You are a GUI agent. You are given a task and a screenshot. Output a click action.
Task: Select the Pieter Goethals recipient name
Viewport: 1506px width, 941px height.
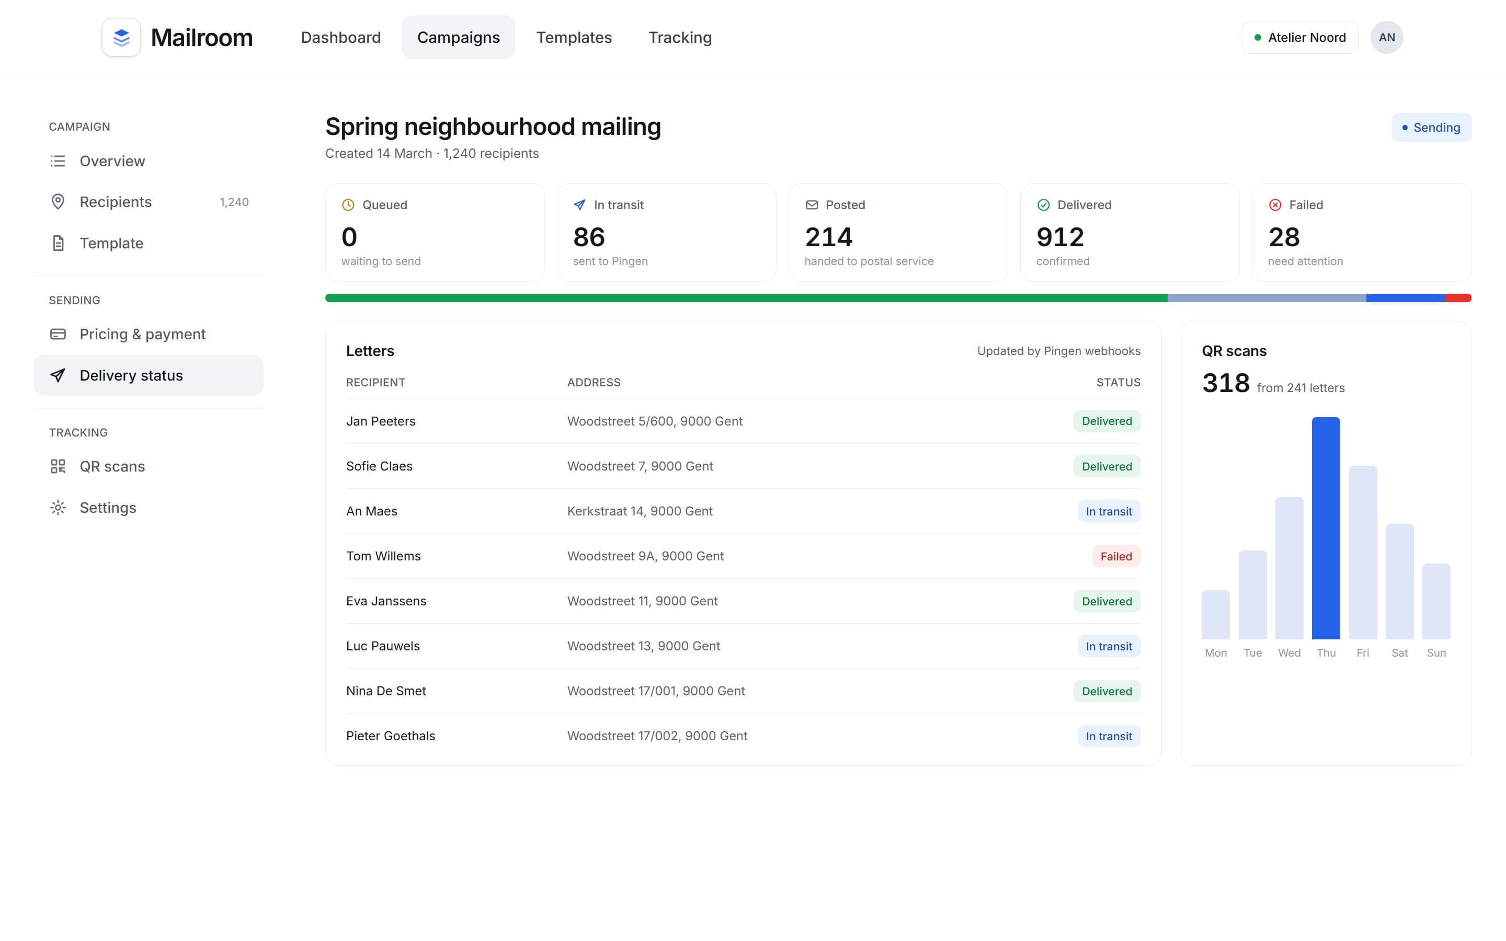390,736
